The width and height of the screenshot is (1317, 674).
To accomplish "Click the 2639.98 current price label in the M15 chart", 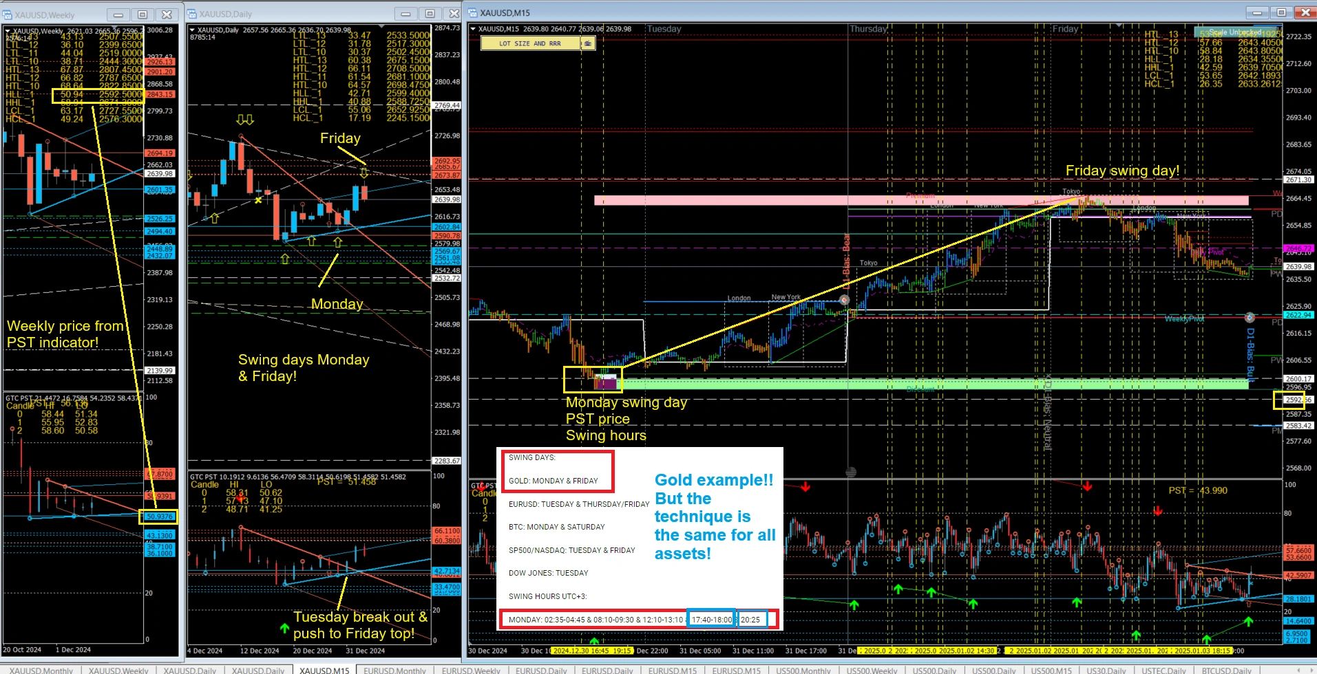I will [1298, 266].
